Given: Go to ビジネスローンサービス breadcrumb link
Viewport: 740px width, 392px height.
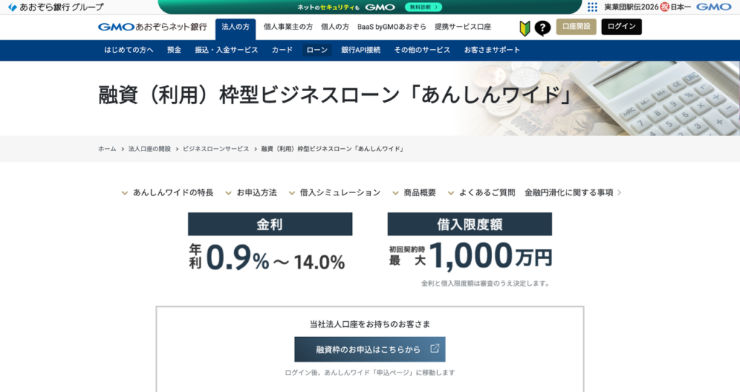Looking at the screenshot, I should coord(215,149).
